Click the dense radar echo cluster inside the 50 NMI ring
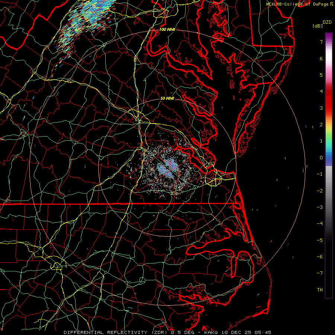The height and width of the screenshot is (335, 335). pyautogui.click(x=168, y=168)
